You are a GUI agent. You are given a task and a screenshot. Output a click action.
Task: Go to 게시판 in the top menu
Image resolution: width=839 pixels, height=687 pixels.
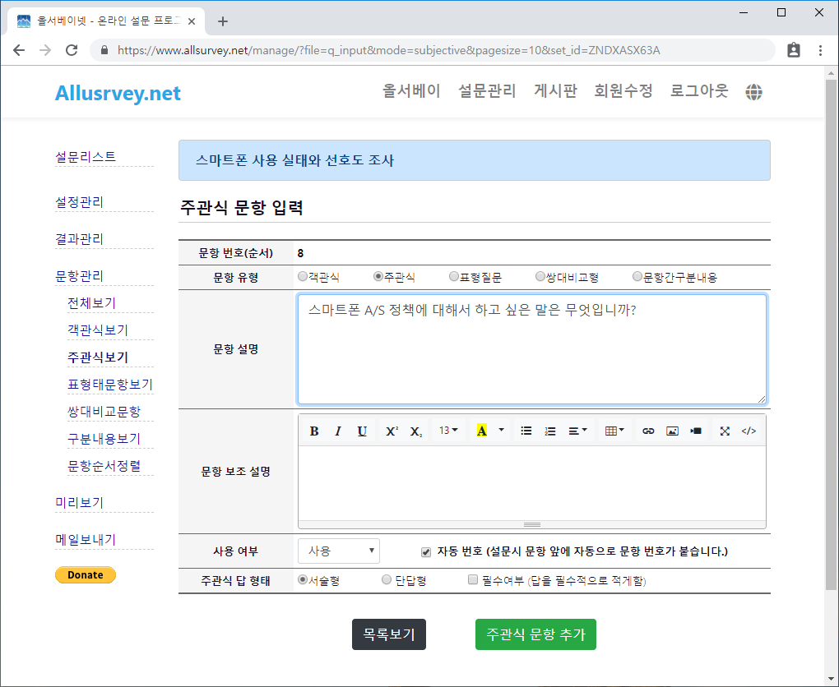pos(555,91)
